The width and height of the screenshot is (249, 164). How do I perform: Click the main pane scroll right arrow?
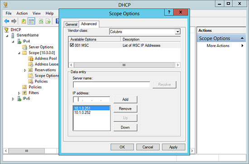click(192, 151)
